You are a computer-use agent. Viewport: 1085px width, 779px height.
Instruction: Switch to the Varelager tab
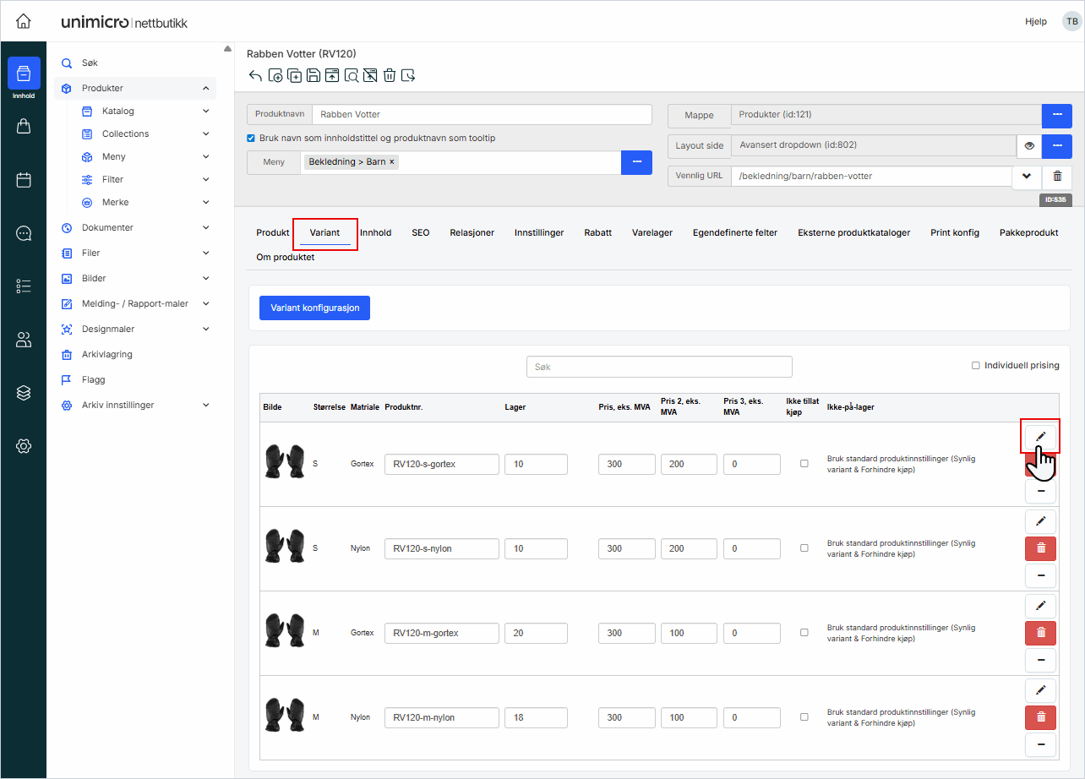[x=652, y=232]
